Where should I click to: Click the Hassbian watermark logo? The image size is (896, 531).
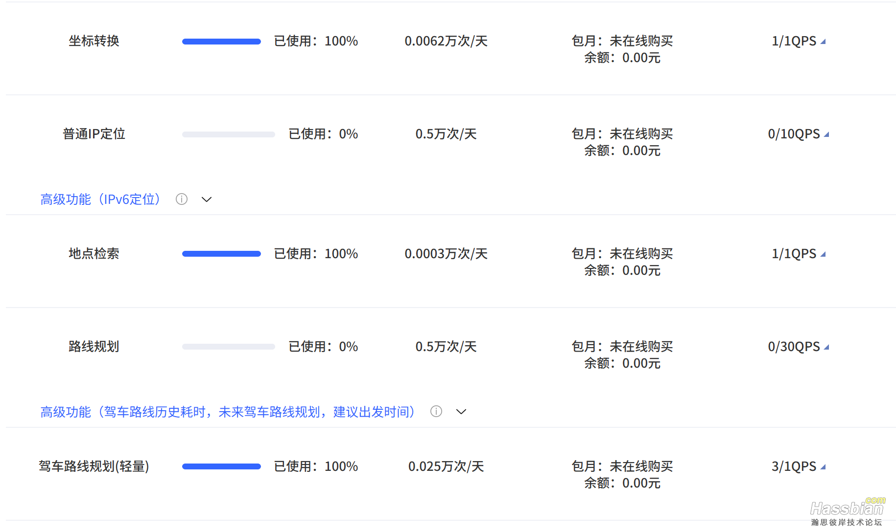pyautogui.click(x=848, y=511)
